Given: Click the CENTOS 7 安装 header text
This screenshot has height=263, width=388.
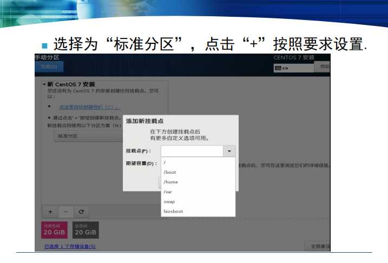Looking at the screenshot, I should tap(294, 58).
